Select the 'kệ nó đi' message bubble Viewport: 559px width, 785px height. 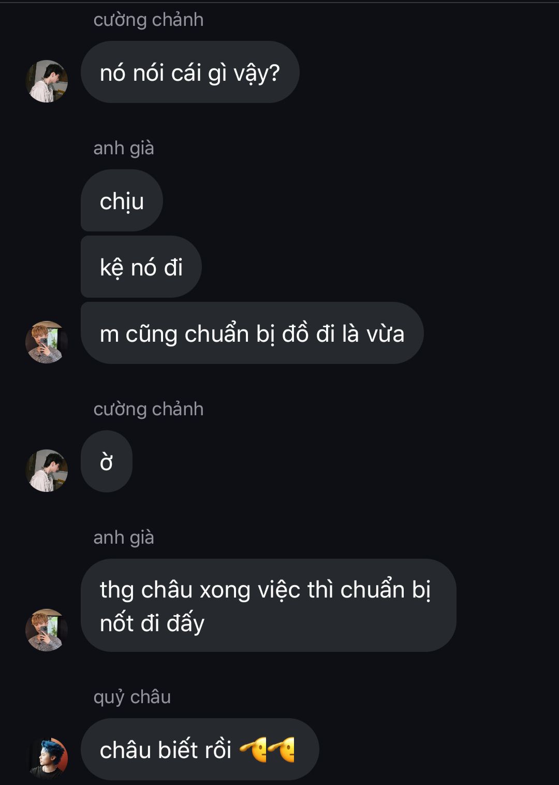coord(141,267)
